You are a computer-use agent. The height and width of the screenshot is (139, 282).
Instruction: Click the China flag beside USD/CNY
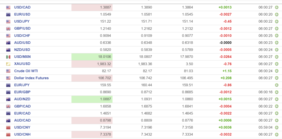click(8, 127)
